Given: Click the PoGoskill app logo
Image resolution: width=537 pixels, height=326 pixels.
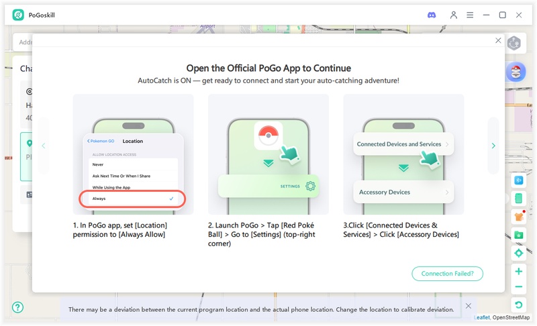Looking at the screenshot, I should tap(18, 15).
